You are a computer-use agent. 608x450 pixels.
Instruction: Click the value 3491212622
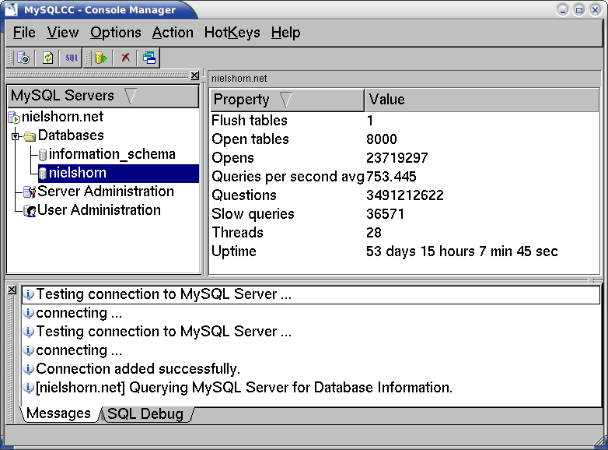coord(405,195)
